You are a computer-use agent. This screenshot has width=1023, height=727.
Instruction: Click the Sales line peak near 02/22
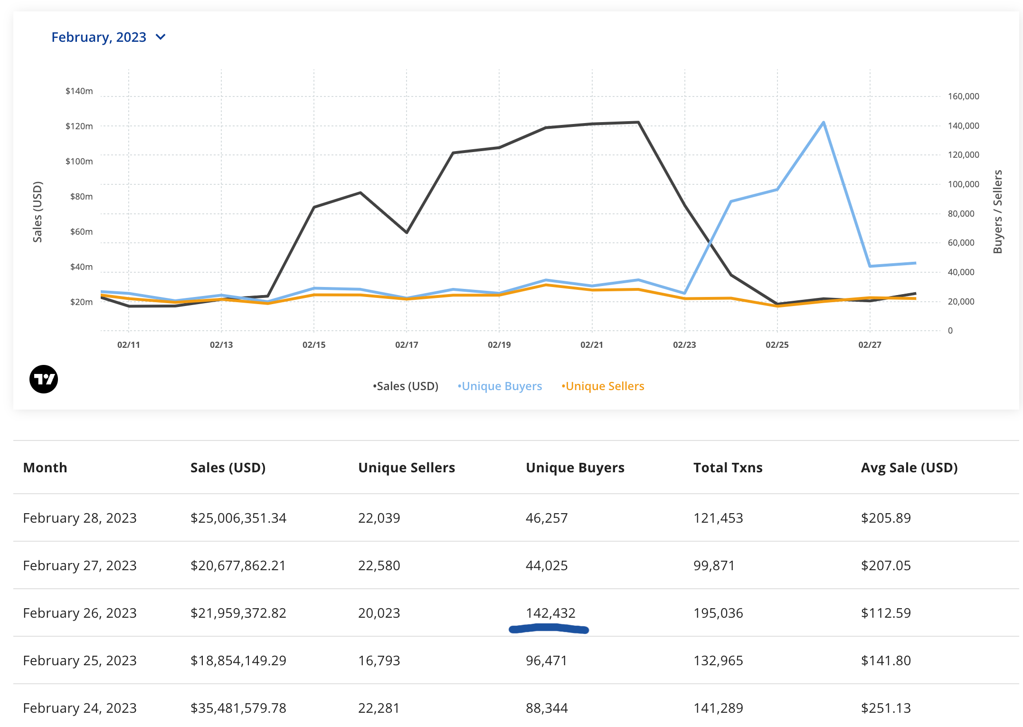coord(638,123)
